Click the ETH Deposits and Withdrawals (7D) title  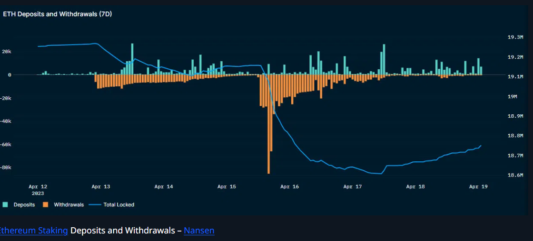pyautogui.click(x=57, y=14)
